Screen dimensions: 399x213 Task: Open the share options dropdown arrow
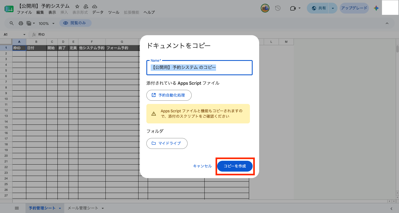click(x=333, y=8)
